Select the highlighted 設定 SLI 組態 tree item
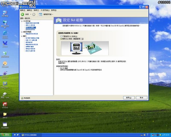Screen dimensions: 171x137 click(x=31, y=27)
